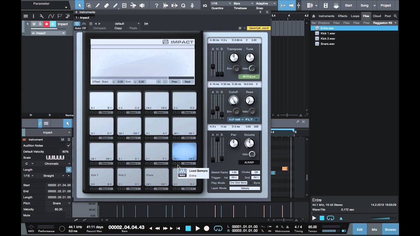This screenshot has height=236, width=420.
Task: Switch to the Loops browser tab
Action: (355, 16)
